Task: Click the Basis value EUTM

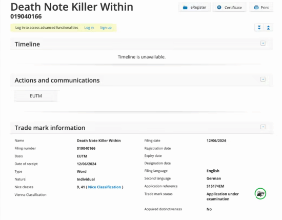Action: click(82, 156)
